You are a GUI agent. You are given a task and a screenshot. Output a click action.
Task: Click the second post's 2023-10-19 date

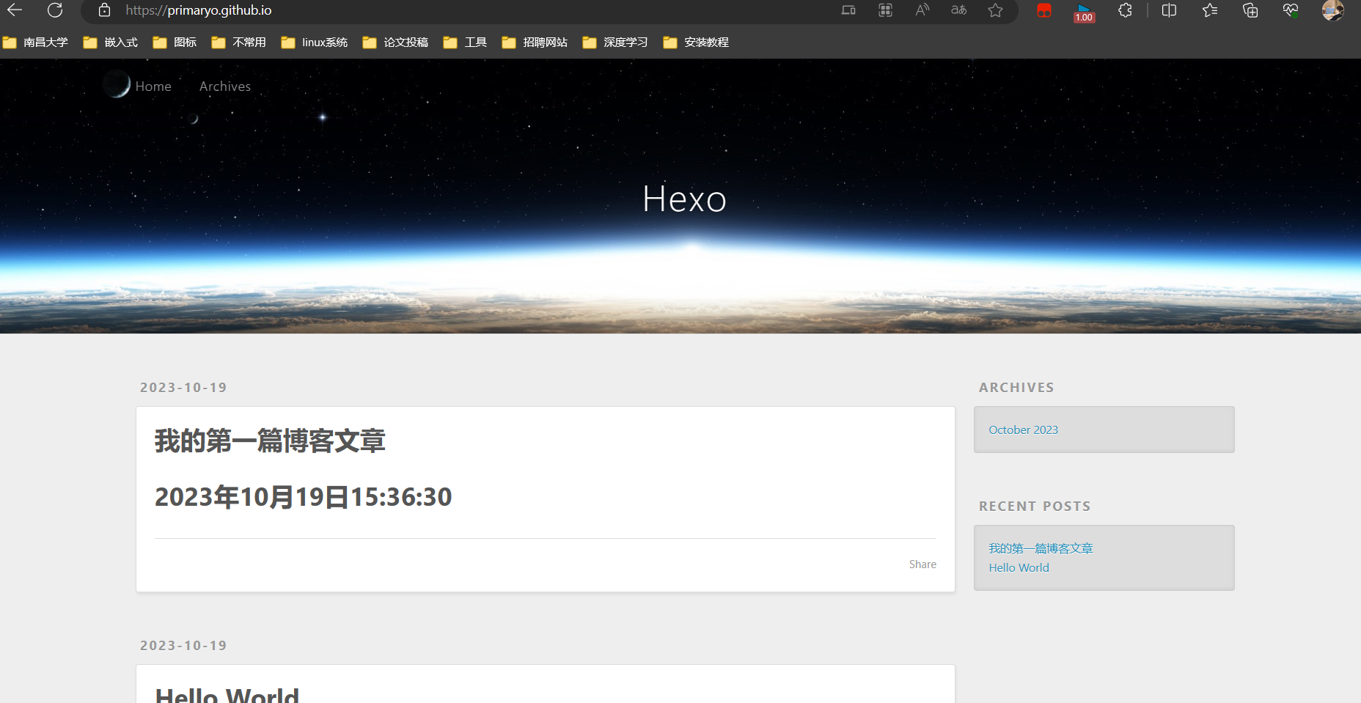183,646
